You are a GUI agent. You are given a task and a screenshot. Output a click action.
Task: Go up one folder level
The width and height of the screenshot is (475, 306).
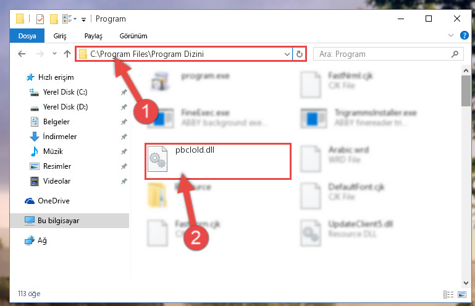[67, 54]
